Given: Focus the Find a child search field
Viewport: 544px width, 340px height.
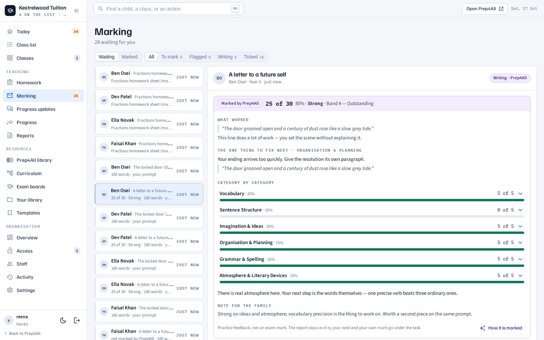Looking at the screenshot, I should click(x=169, y=9).
